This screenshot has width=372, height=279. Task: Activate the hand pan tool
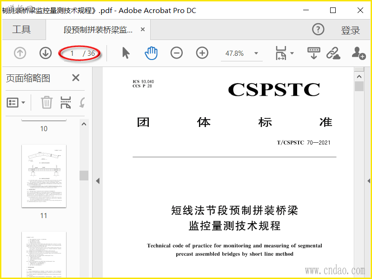(x=151, y=53)
